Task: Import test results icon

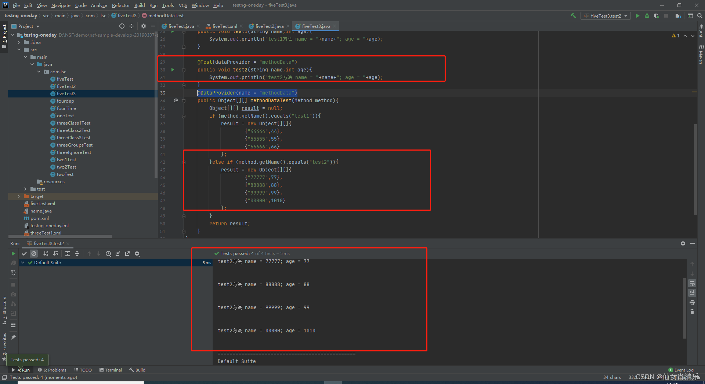Action: 118,254
